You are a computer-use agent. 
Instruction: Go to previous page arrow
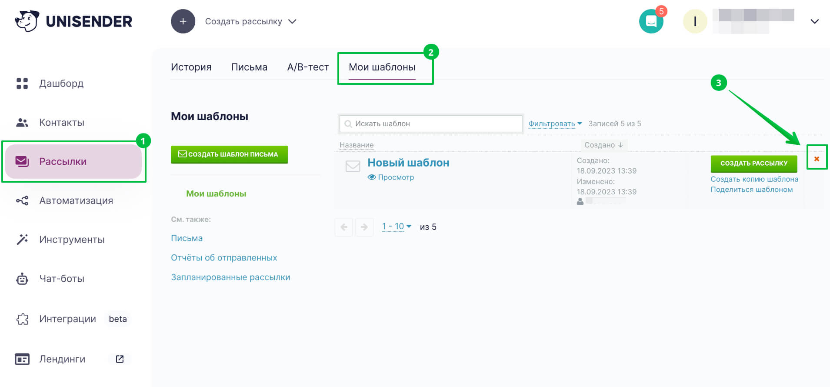(x=344, y=227)
